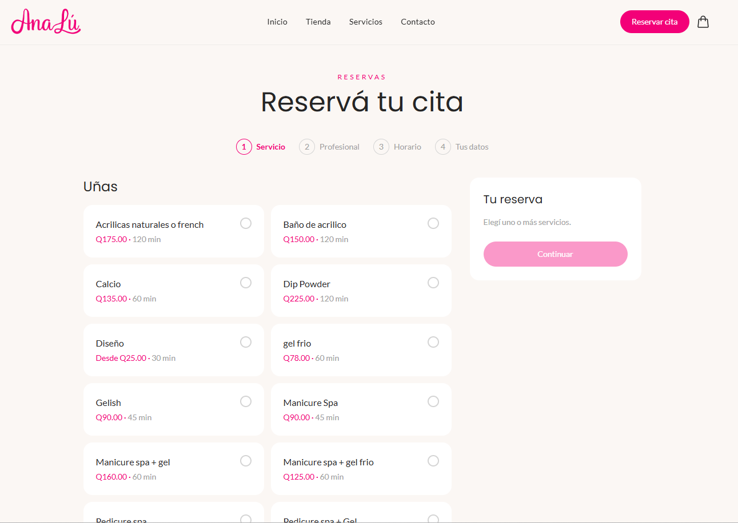Screen dimensions: 738x523
Task: Click the Continuar button
Action: click(556, 254)
